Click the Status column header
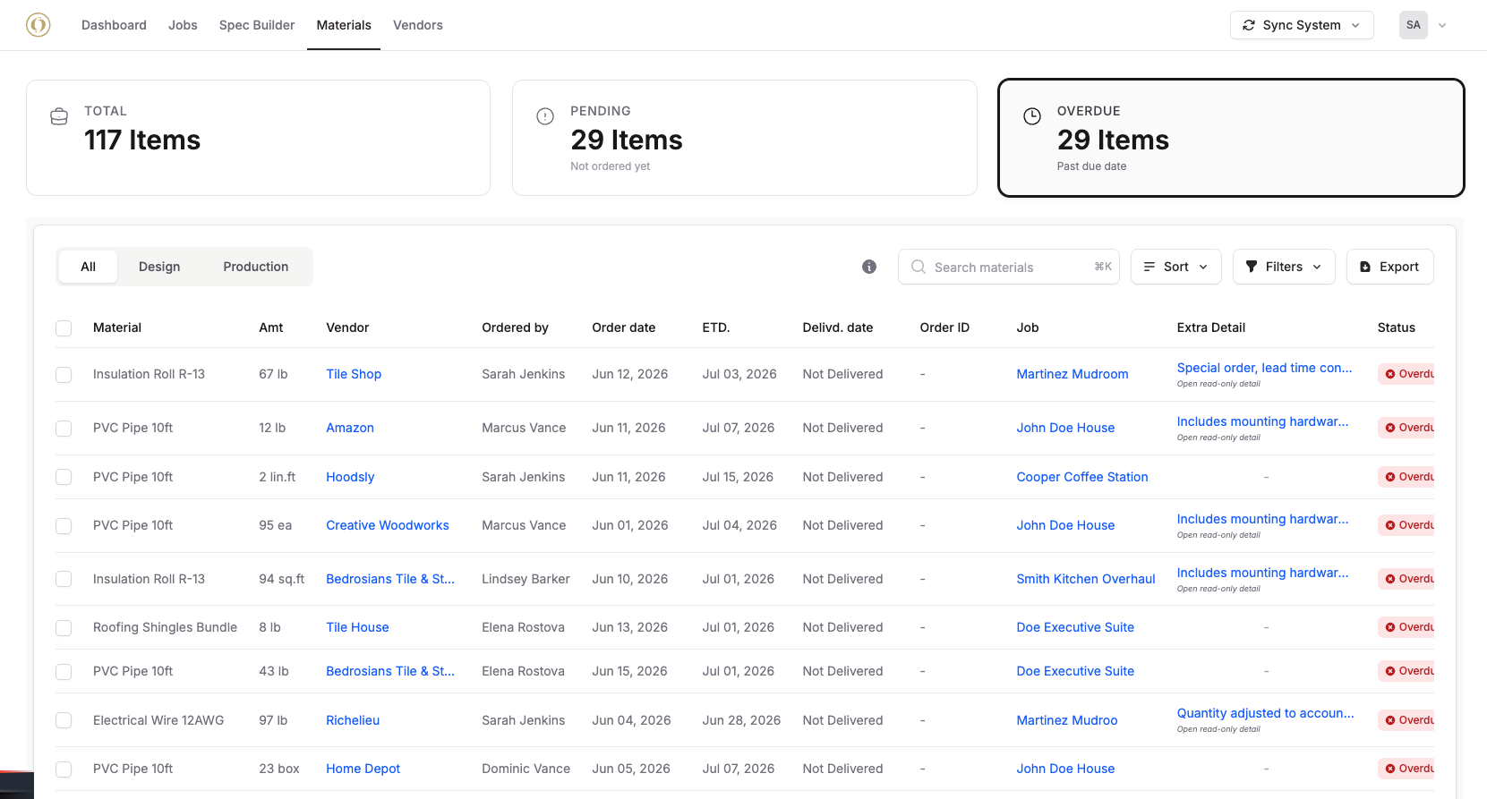This screenshot has height=799, width=1487. point(1397,327)
